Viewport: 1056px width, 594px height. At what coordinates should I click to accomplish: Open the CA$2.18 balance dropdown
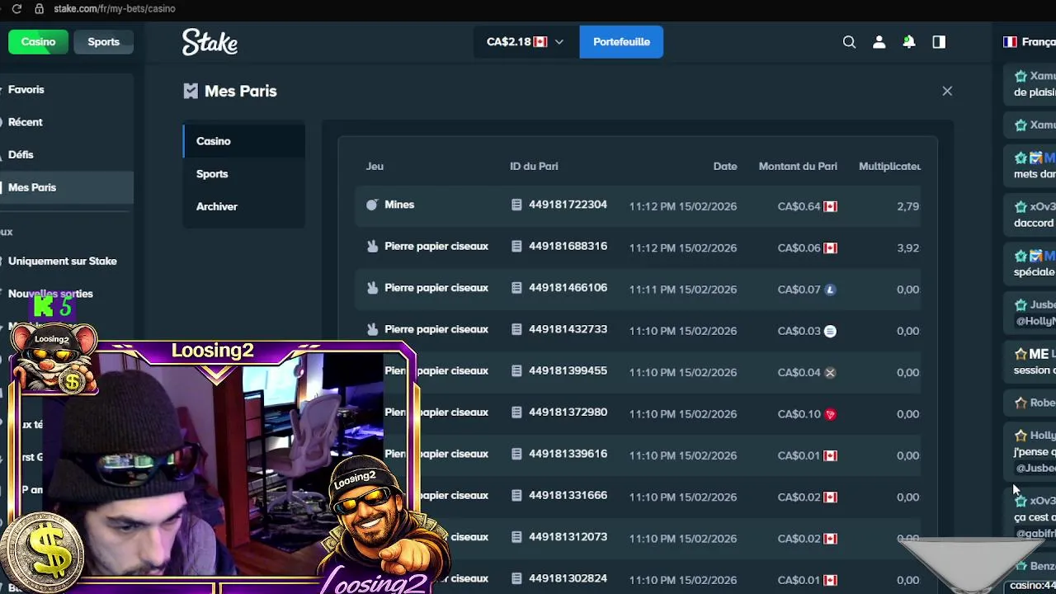click(x=526, y=42)
